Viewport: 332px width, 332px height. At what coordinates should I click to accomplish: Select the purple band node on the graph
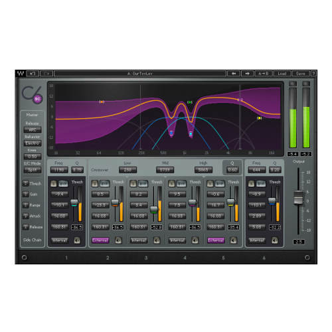click(240, 100)
